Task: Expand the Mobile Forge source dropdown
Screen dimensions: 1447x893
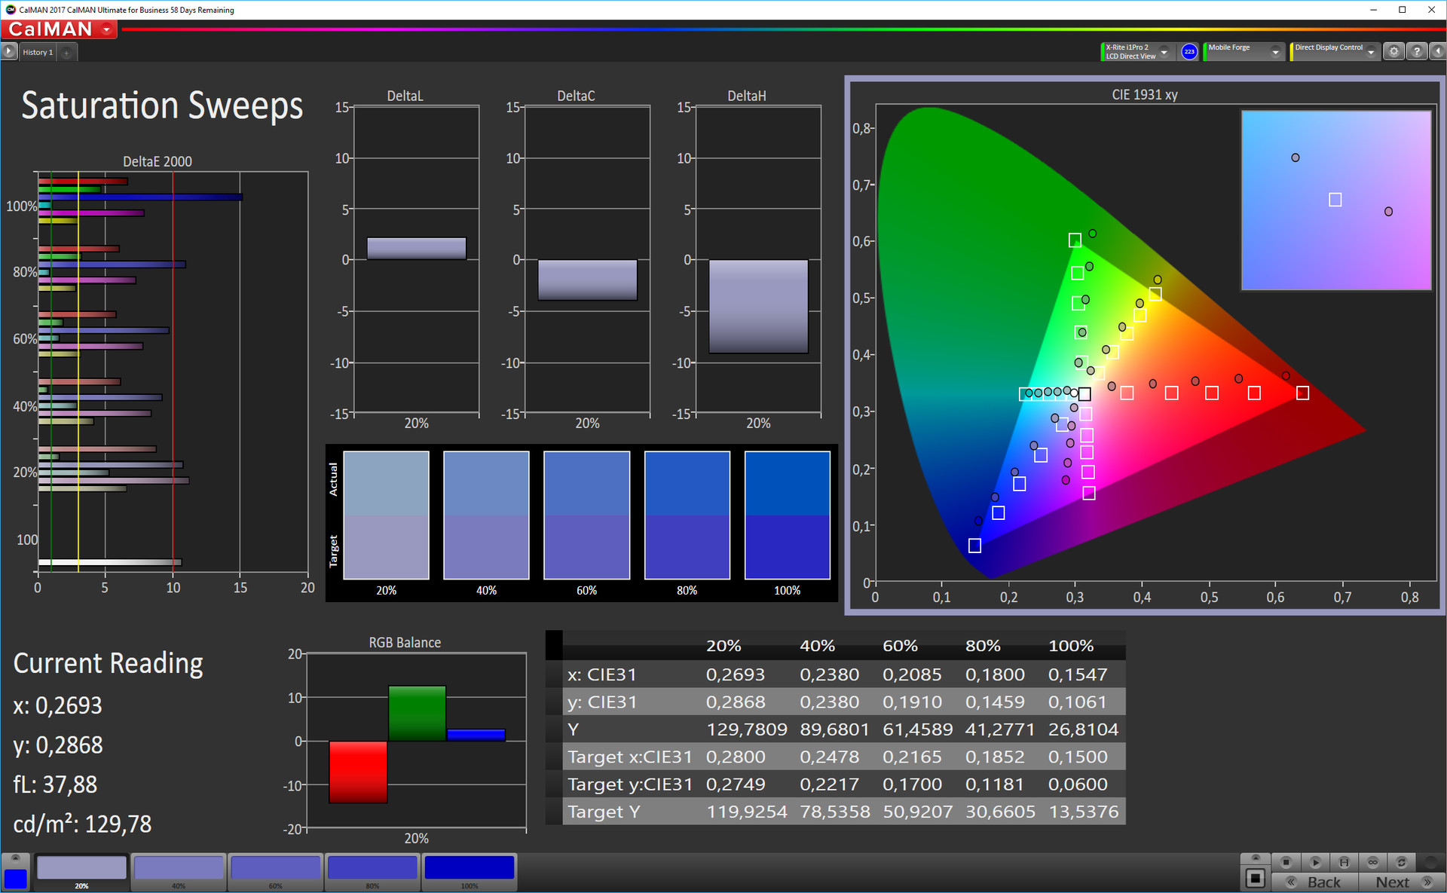Action: [x=1275, y=52]
